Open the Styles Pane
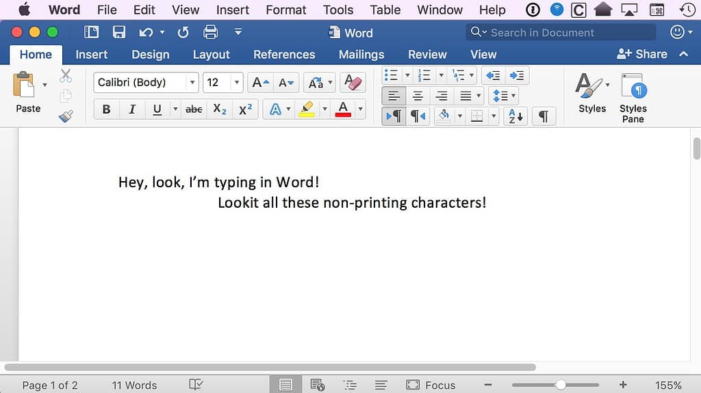Screen dimensions: 701x393 pos(633,99)
